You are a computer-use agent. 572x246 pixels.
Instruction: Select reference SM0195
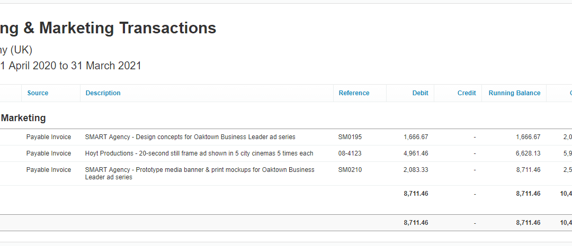(x=350, y=137)
